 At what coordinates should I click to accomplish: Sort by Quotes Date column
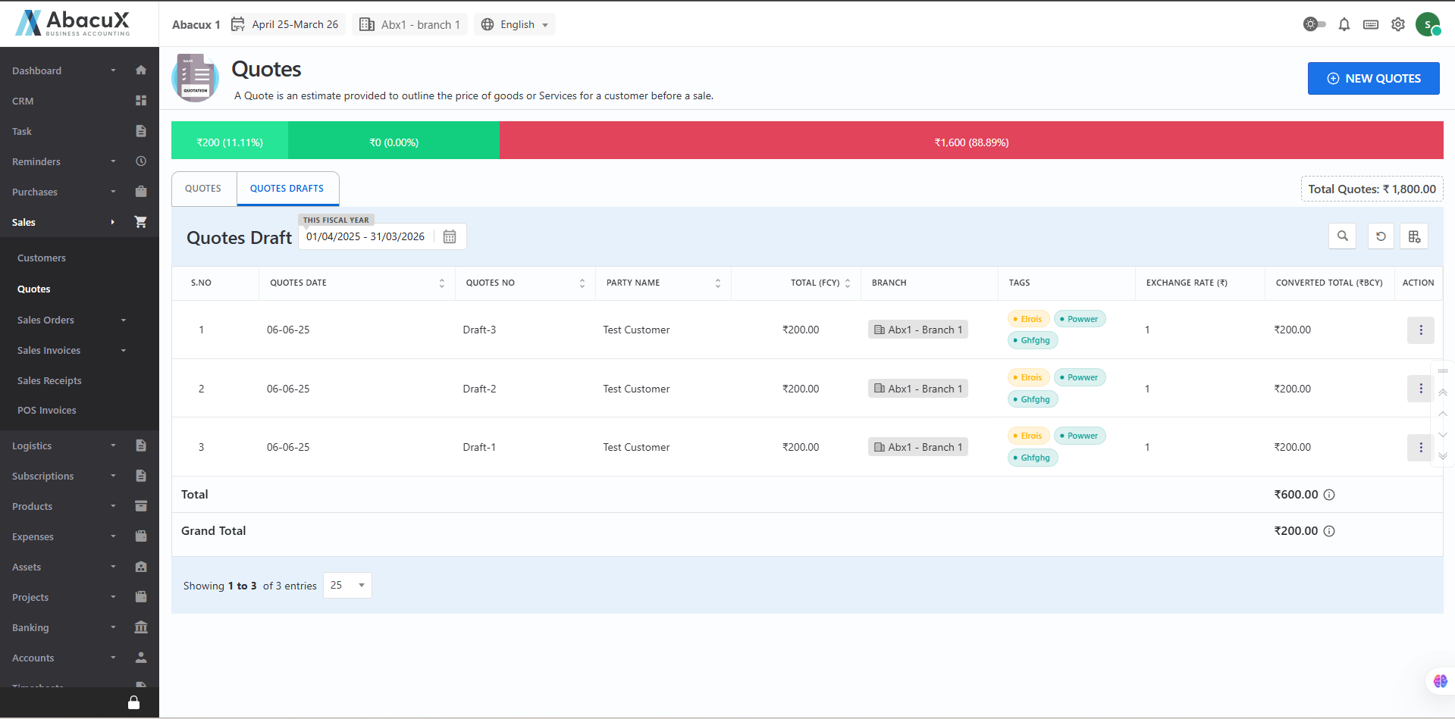(441, 283)
